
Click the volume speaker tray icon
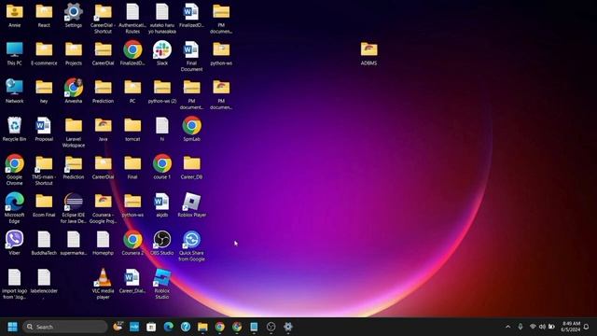pyautogui.click(x=542, y=327)
